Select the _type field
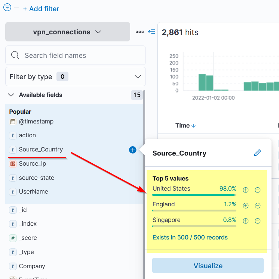The width and height of the screenshot is (279, 279). (x=27, y=252)
